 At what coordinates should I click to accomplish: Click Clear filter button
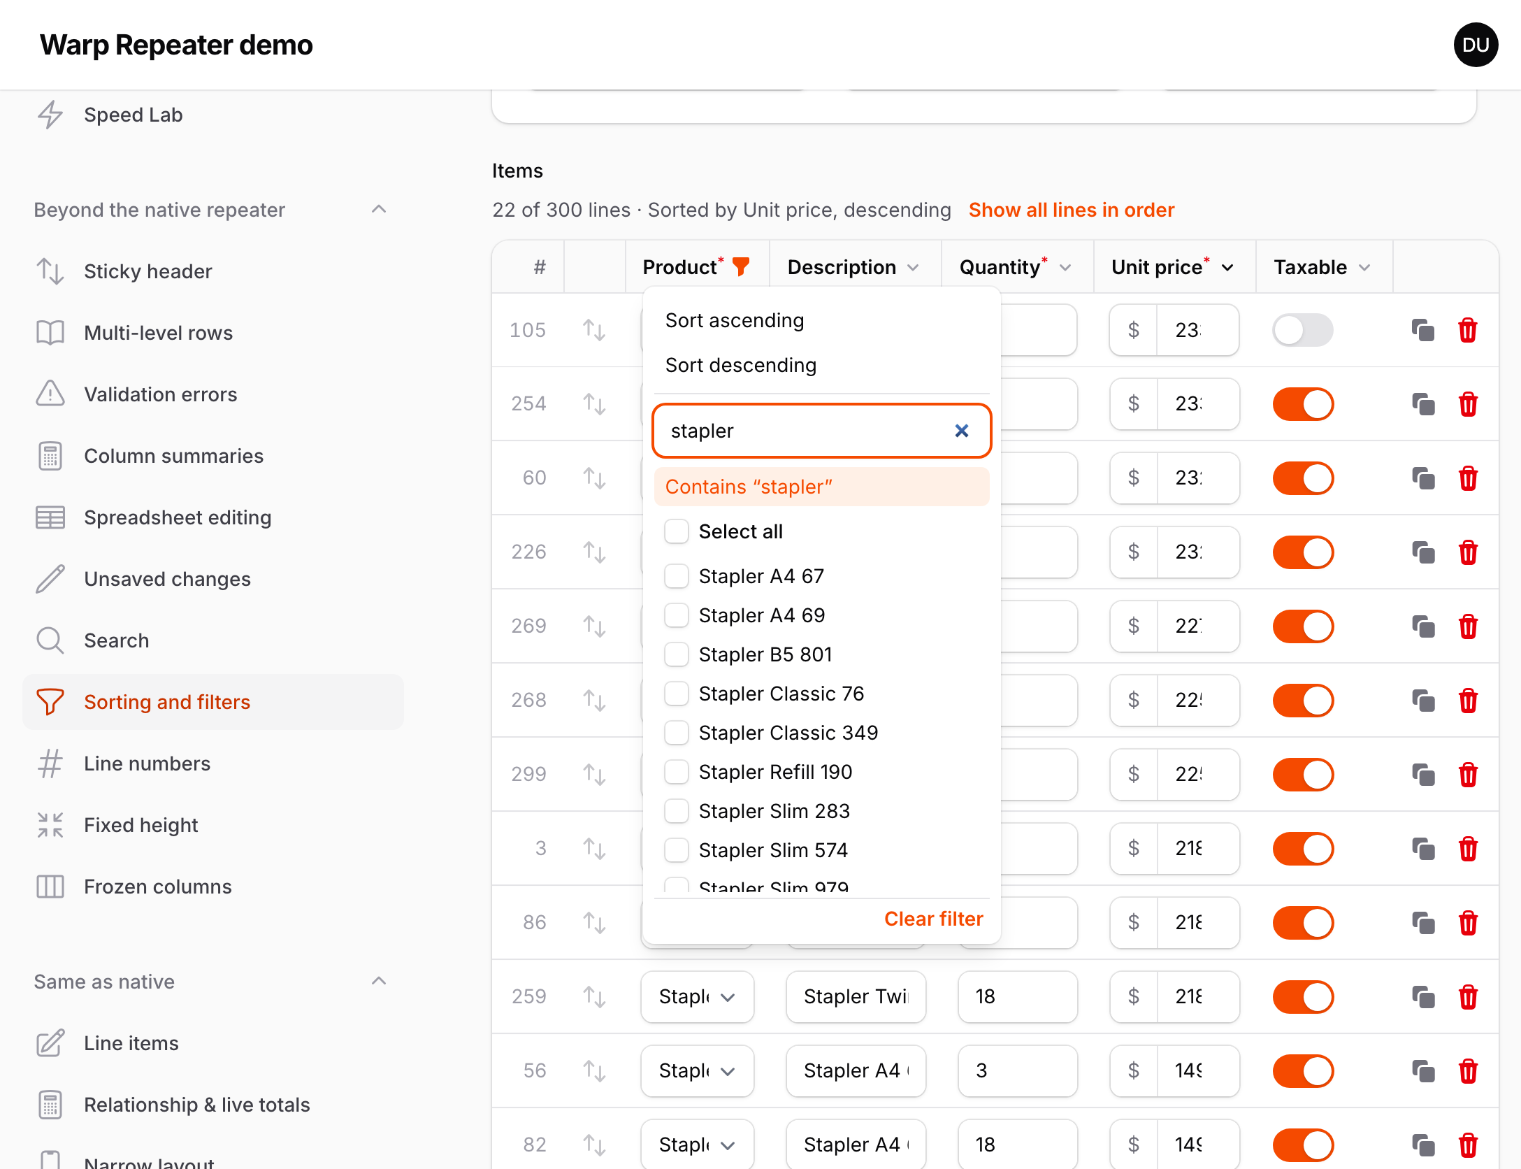(933, 919)
